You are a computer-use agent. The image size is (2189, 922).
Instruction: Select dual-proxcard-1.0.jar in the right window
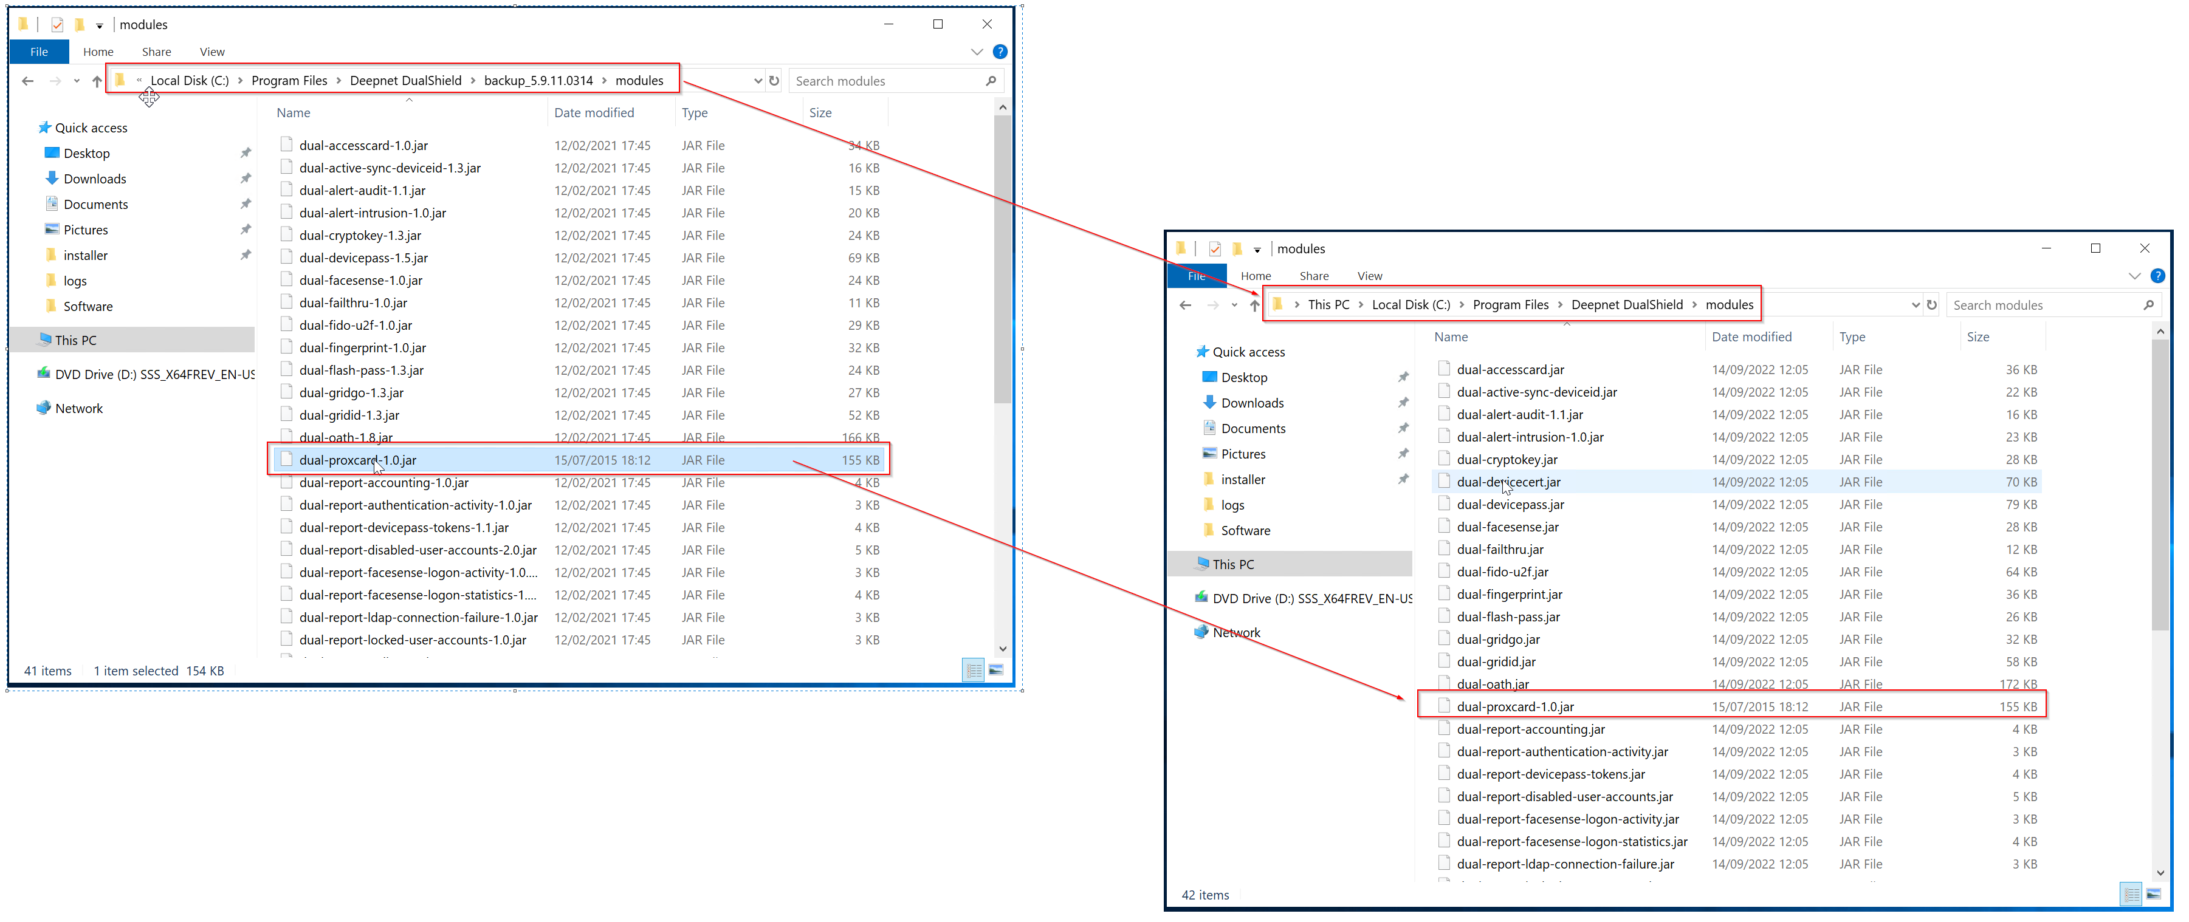click(x=1514, y=706)
